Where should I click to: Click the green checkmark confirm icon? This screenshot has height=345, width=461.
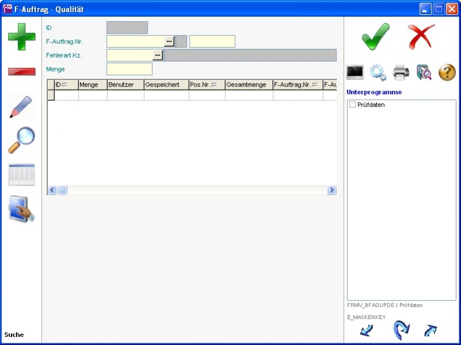point(375,37)
